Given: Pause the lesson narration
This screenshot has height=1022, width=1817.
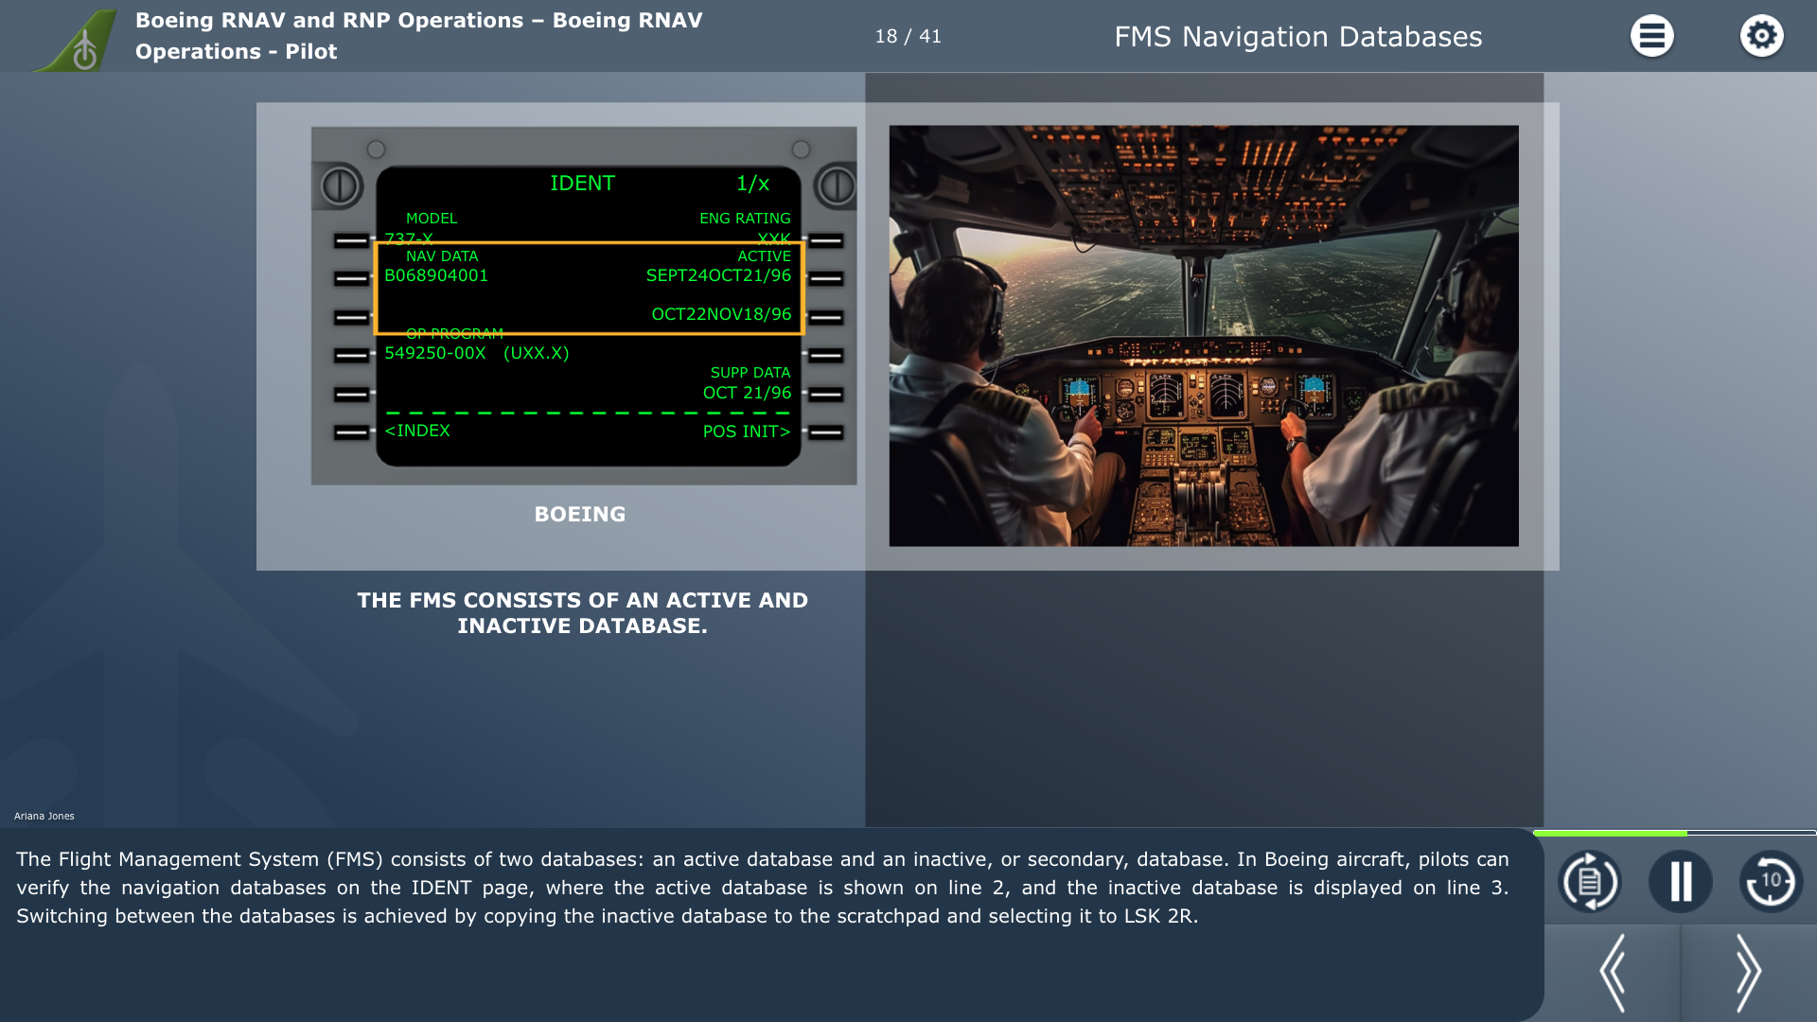Looking at the screenshot, I should 1681,881.
